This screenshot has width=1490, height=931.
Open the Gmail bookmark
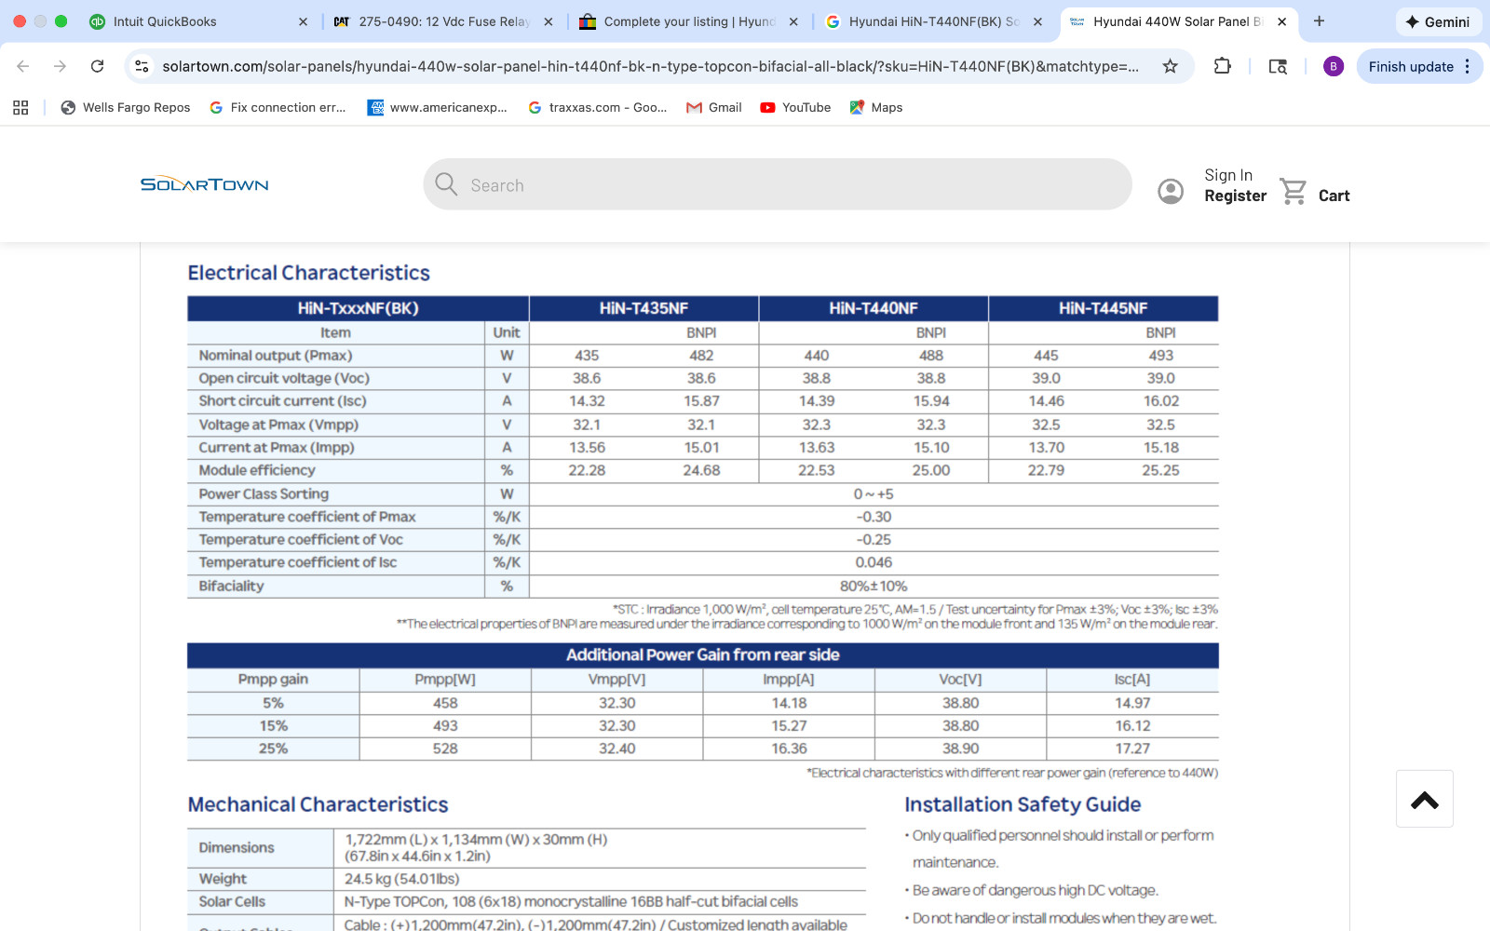click(x=713, y=107)
